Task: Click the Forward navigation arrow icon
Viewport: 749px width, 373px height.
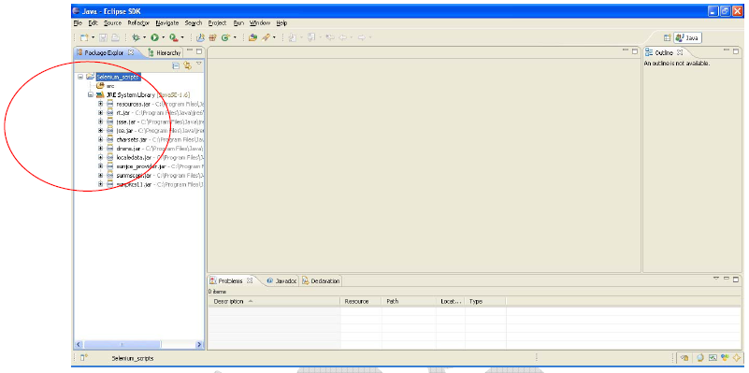Action: (362, 37)
